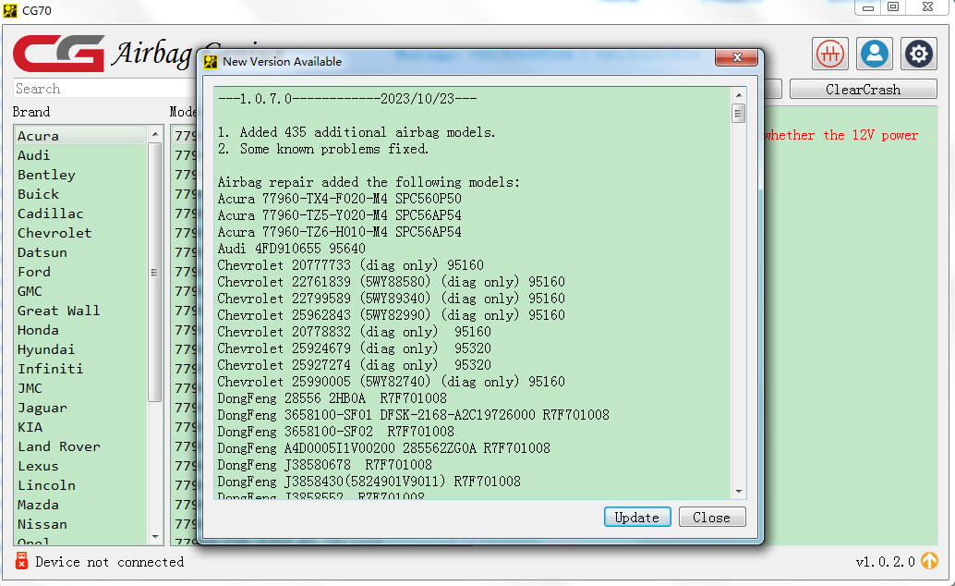Click the Acura 77960-TZ5-Y020-M4 line

coord(339,215)
